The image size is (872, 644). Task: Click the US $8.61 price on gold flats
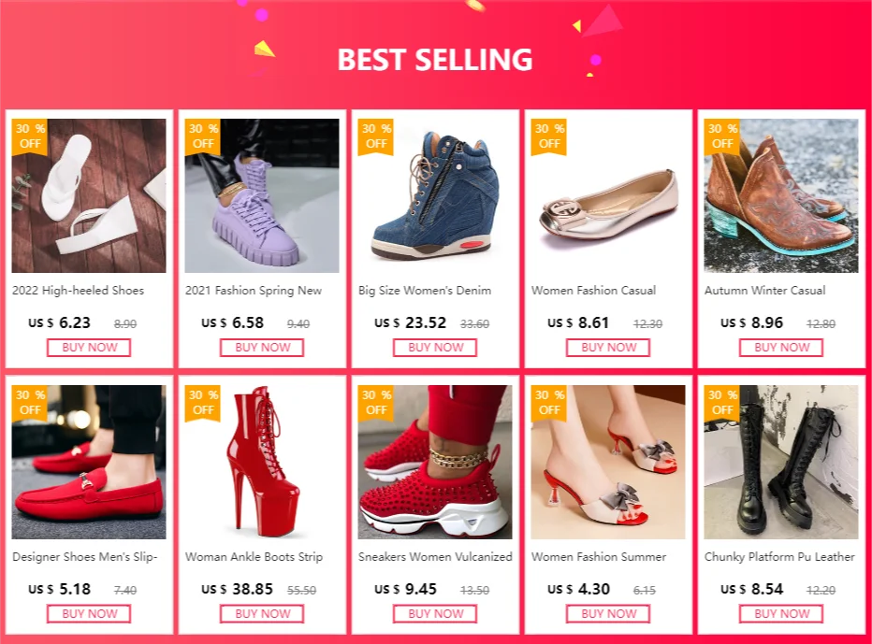click(x=579, y=323)
